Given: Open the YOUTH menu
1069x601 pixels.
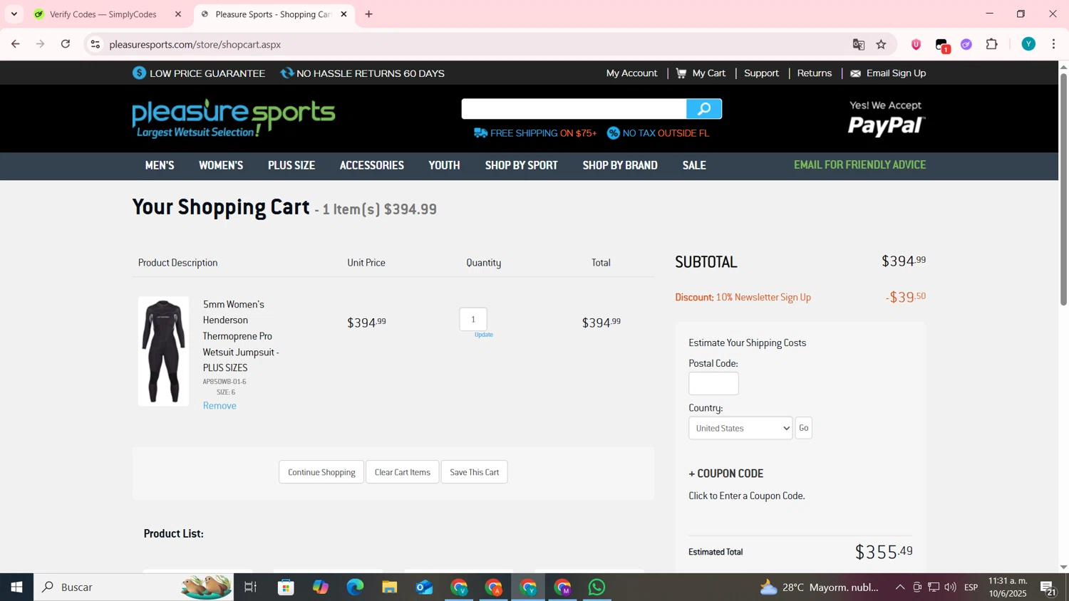Looking at the screenshot, I should [x=444, y=165].
